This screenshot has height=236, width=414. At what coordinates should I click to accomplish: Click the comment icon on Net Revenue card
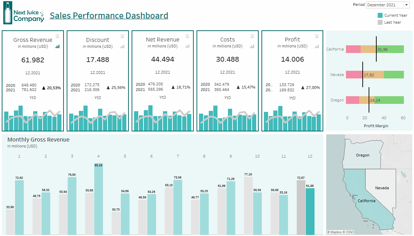click(x=187, y=36)
